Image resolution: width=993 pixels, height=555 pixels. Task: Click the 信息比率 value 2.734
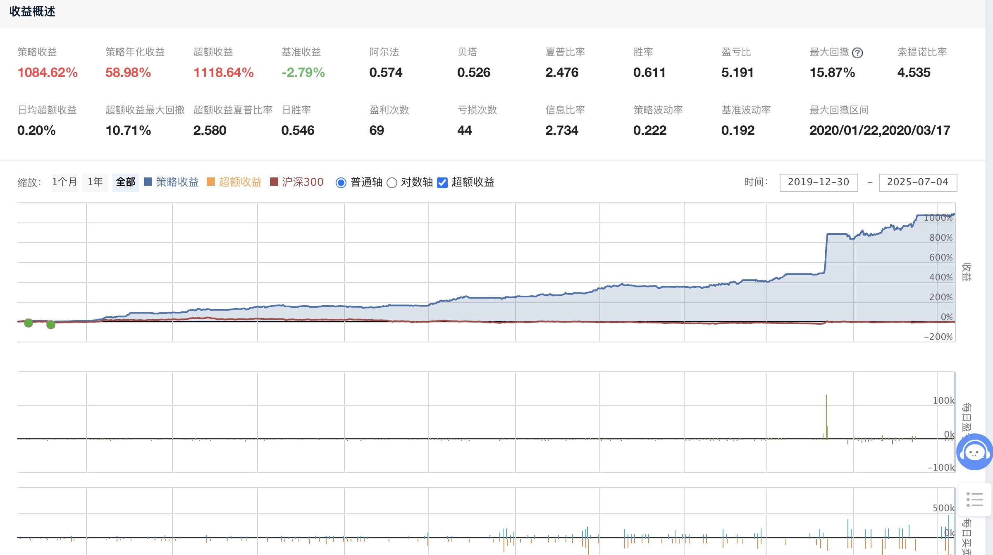point(562,131)
